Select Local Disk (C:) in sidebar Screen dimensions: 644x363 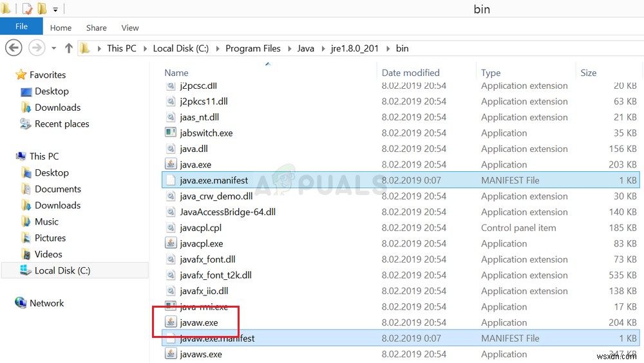coord(62,270)
